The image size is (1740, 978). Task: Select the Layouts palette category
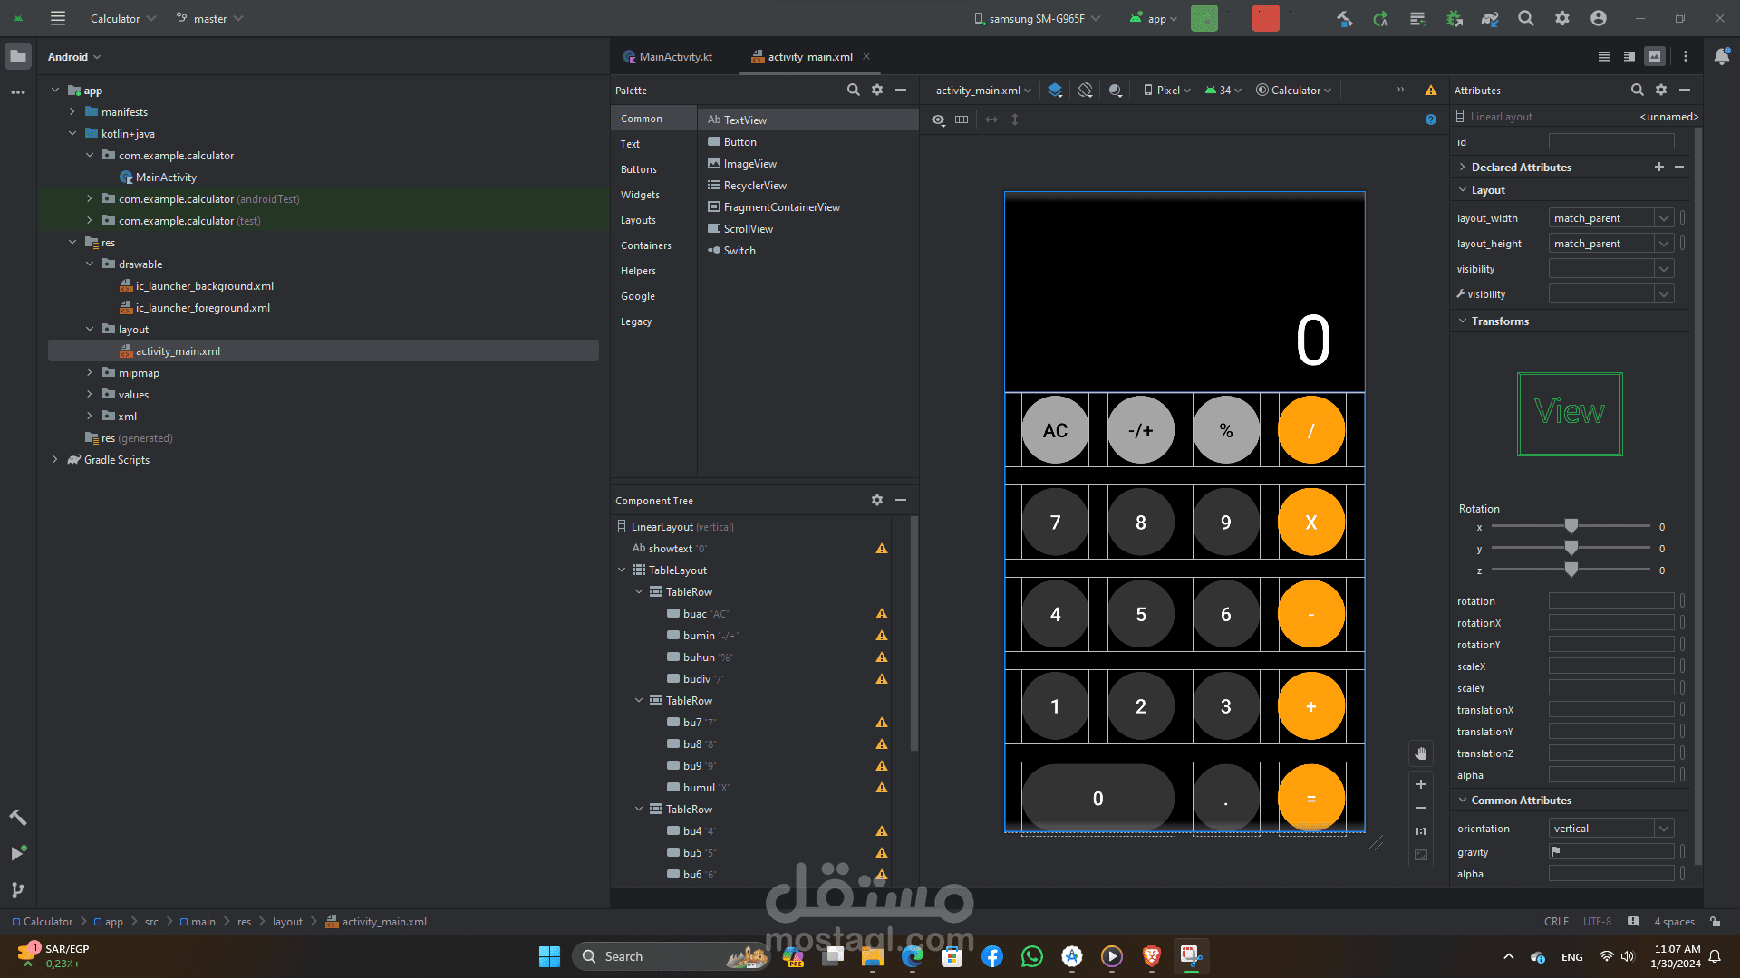(x=638, y=220)
